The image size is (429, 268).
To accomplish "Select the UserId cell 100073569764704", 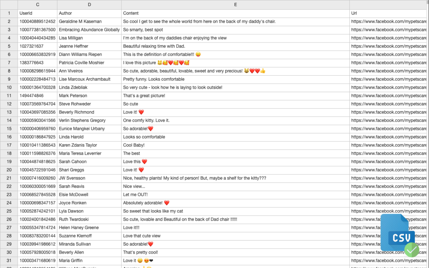I will click(38, 104).
